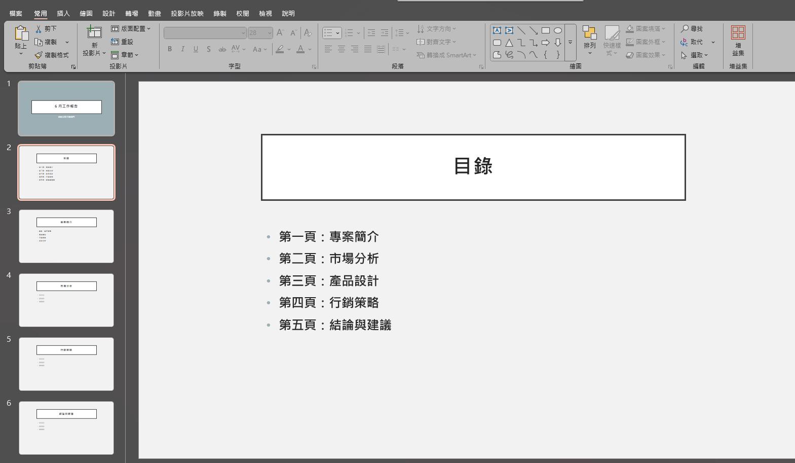The width and height of the screenshot is (795, 463).
Task: Open the font name combo box
Action: [205, 33]
